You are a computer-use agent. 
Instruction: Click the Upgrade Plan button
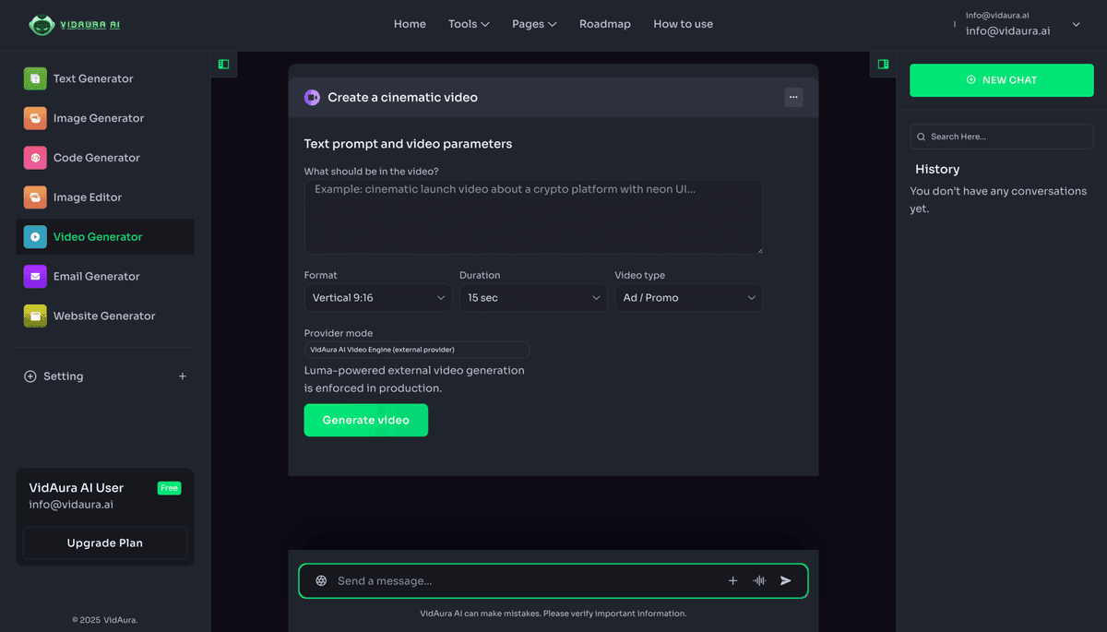pyautogui.click(x=105, y=543)
